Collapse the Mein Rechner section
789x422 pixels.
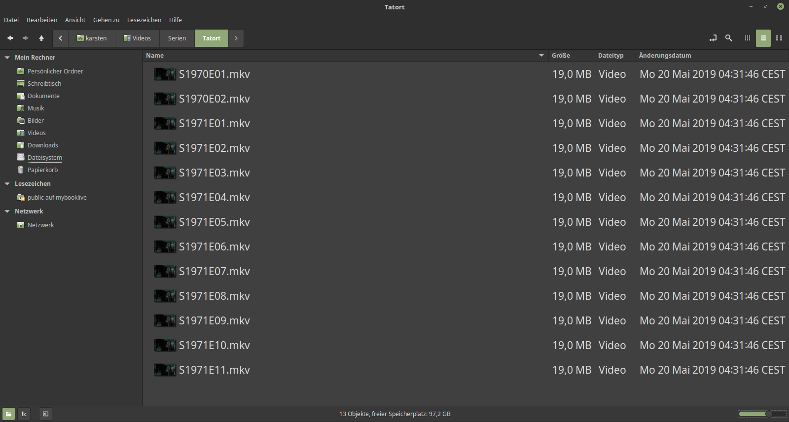pyautogui.click(x=7, y=58)
